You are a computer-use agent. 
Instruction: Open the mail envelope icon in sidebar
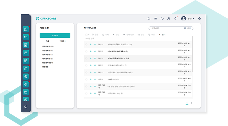pyautogui.click(x=26, y=37)
